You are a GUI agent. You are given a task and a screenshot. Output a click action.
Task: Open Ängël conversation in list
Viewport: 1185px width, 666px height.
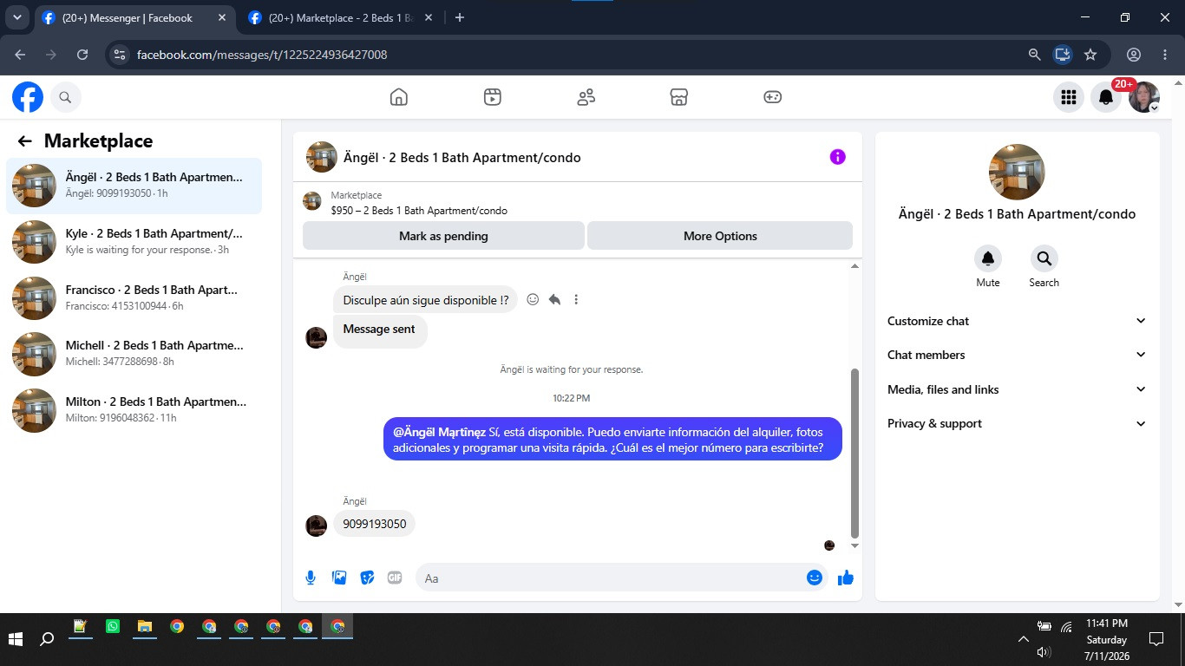134,186
